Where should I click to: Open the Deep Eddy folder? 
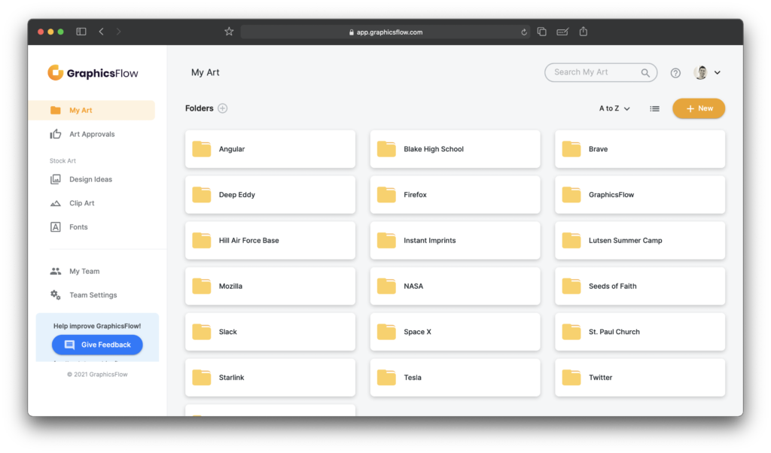(x=270, y=195)
